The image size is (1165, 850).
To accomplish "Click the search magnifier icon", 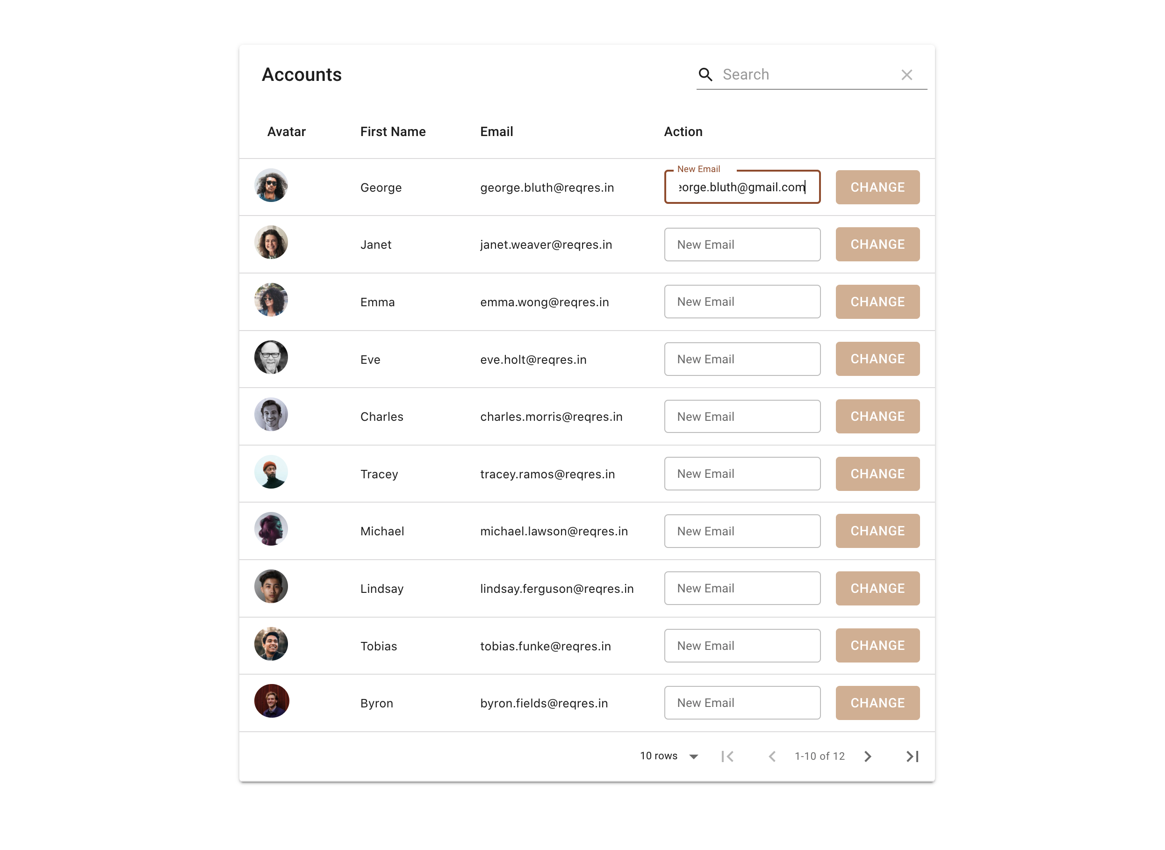I will click(x=706, y=75).
